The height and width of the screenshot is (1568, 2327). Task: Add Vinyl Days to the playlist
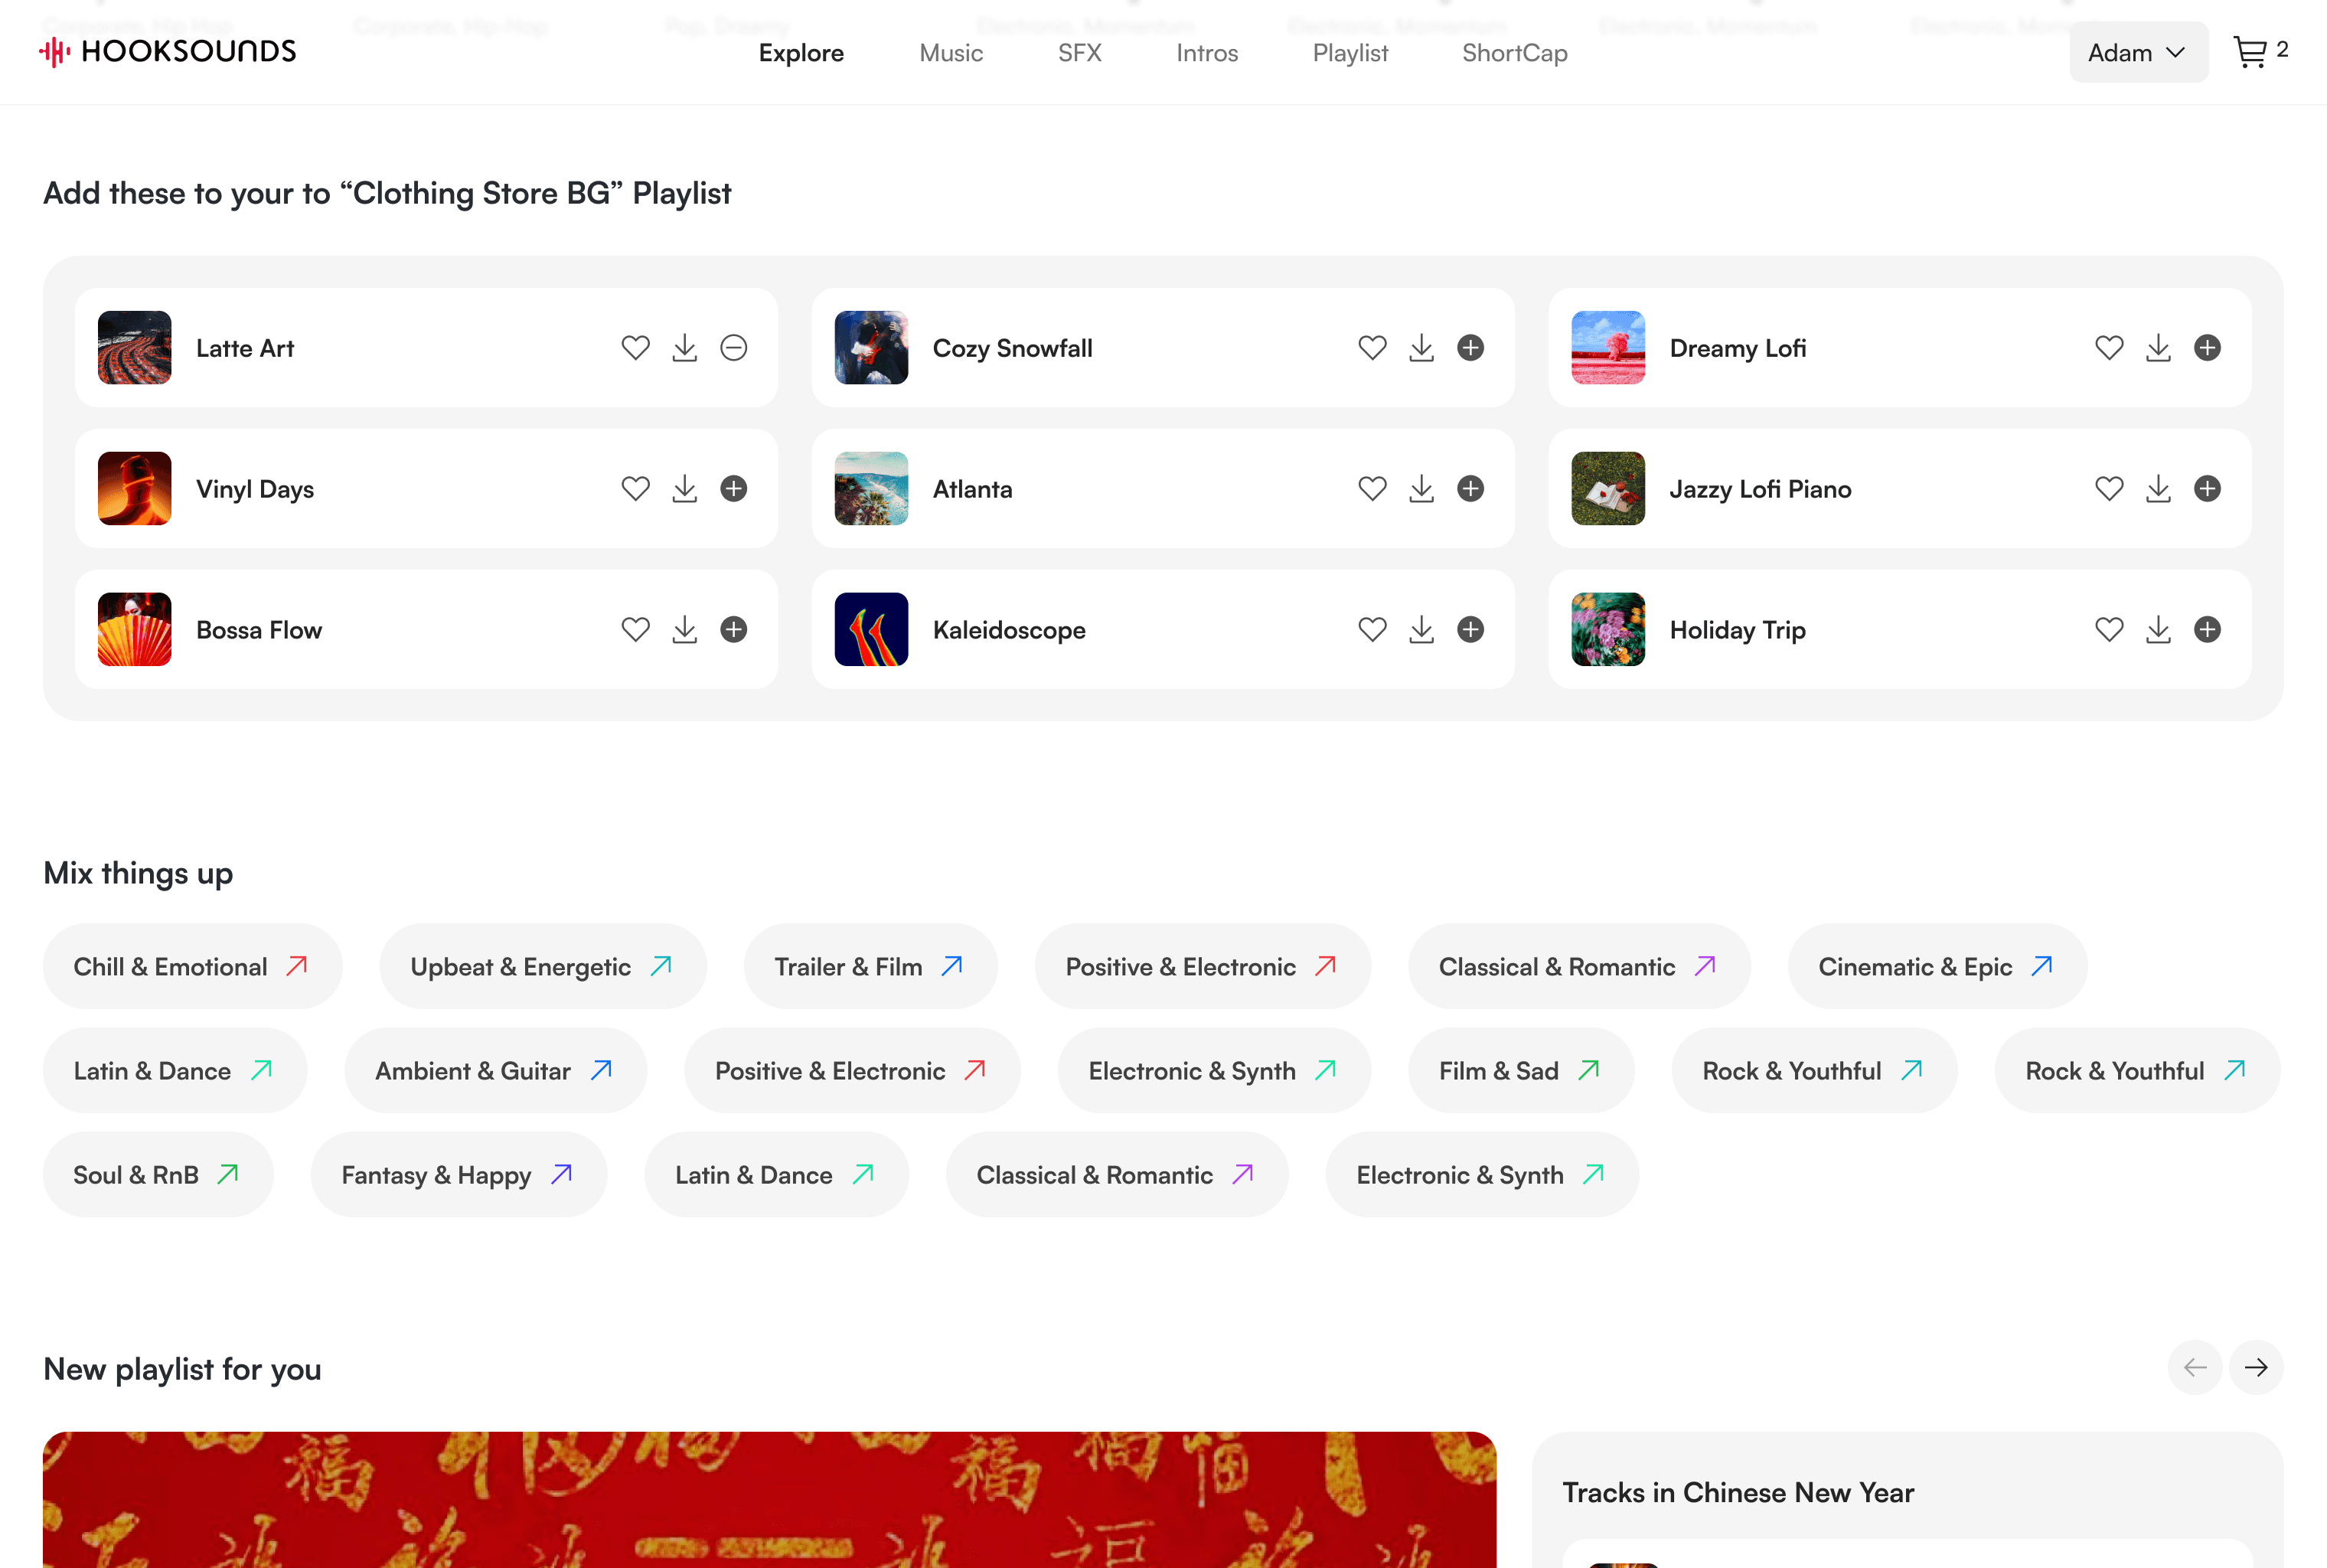coord(733,489)
